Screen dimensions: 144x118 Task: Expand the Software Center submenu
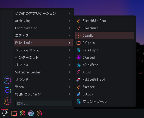[x=43, y=72]
